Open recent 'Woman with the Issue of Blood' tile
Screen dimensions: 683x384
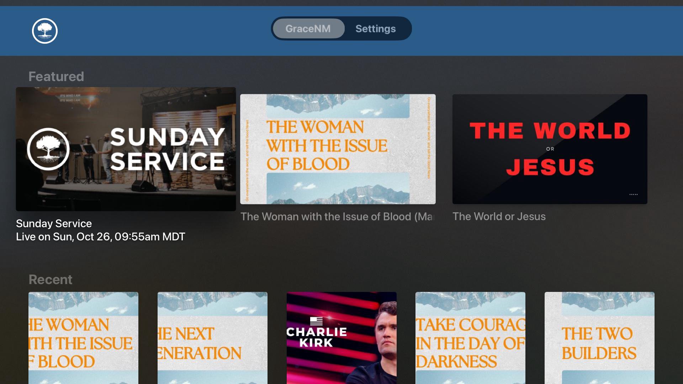pos(84,338)
